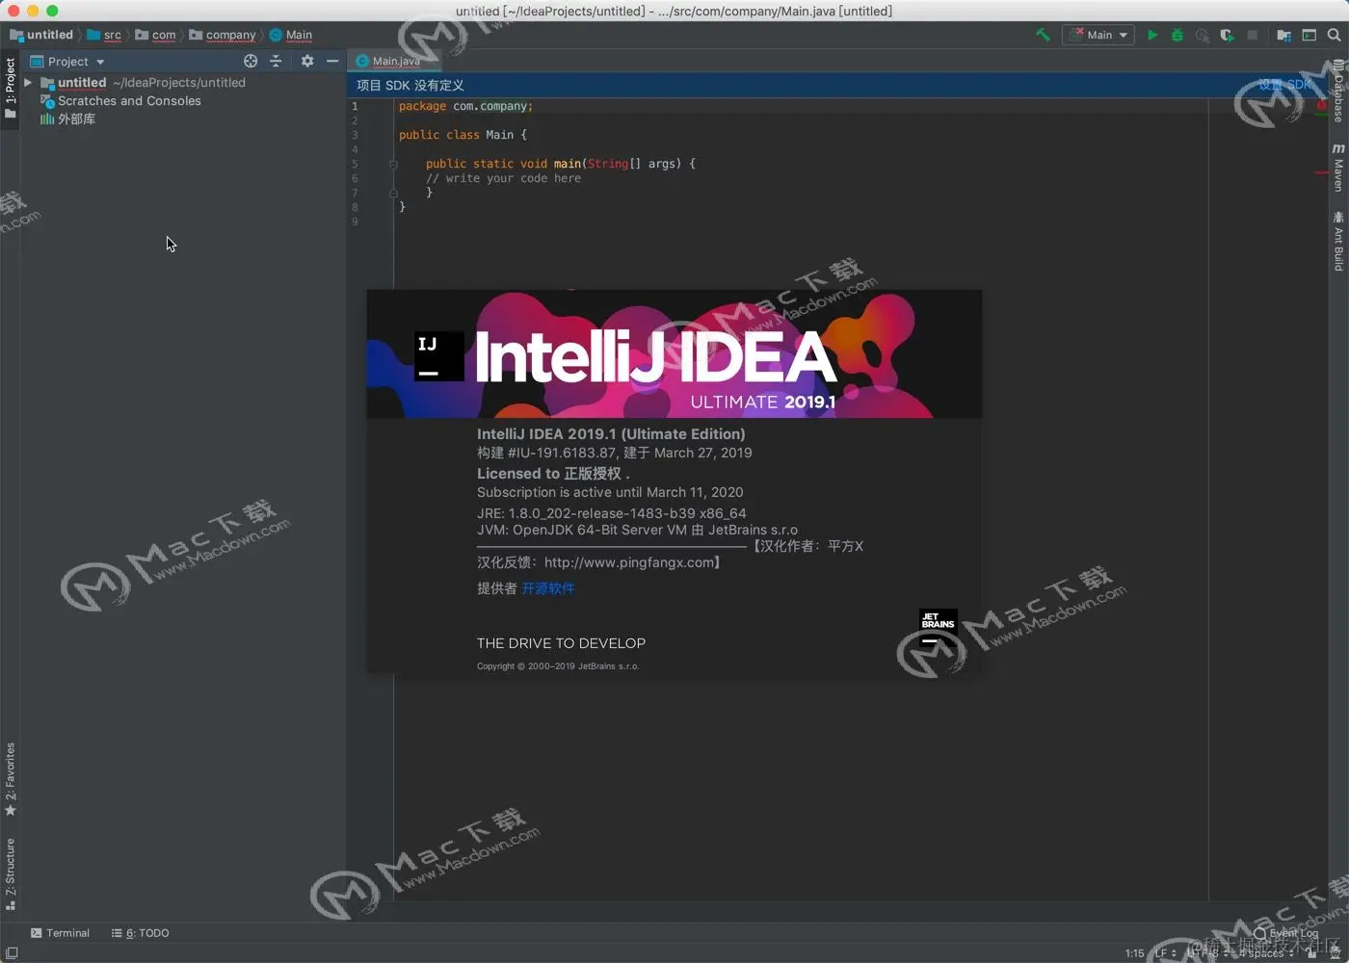Viewport: 1349px width, 963px height.
Task: Click the tool window quick-access icon bottom-left
Action: pos(12,953)
